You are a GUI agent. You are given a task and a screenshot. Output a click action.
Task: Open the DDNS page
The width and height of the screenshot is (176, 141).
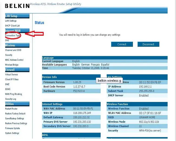pos(8,89)
